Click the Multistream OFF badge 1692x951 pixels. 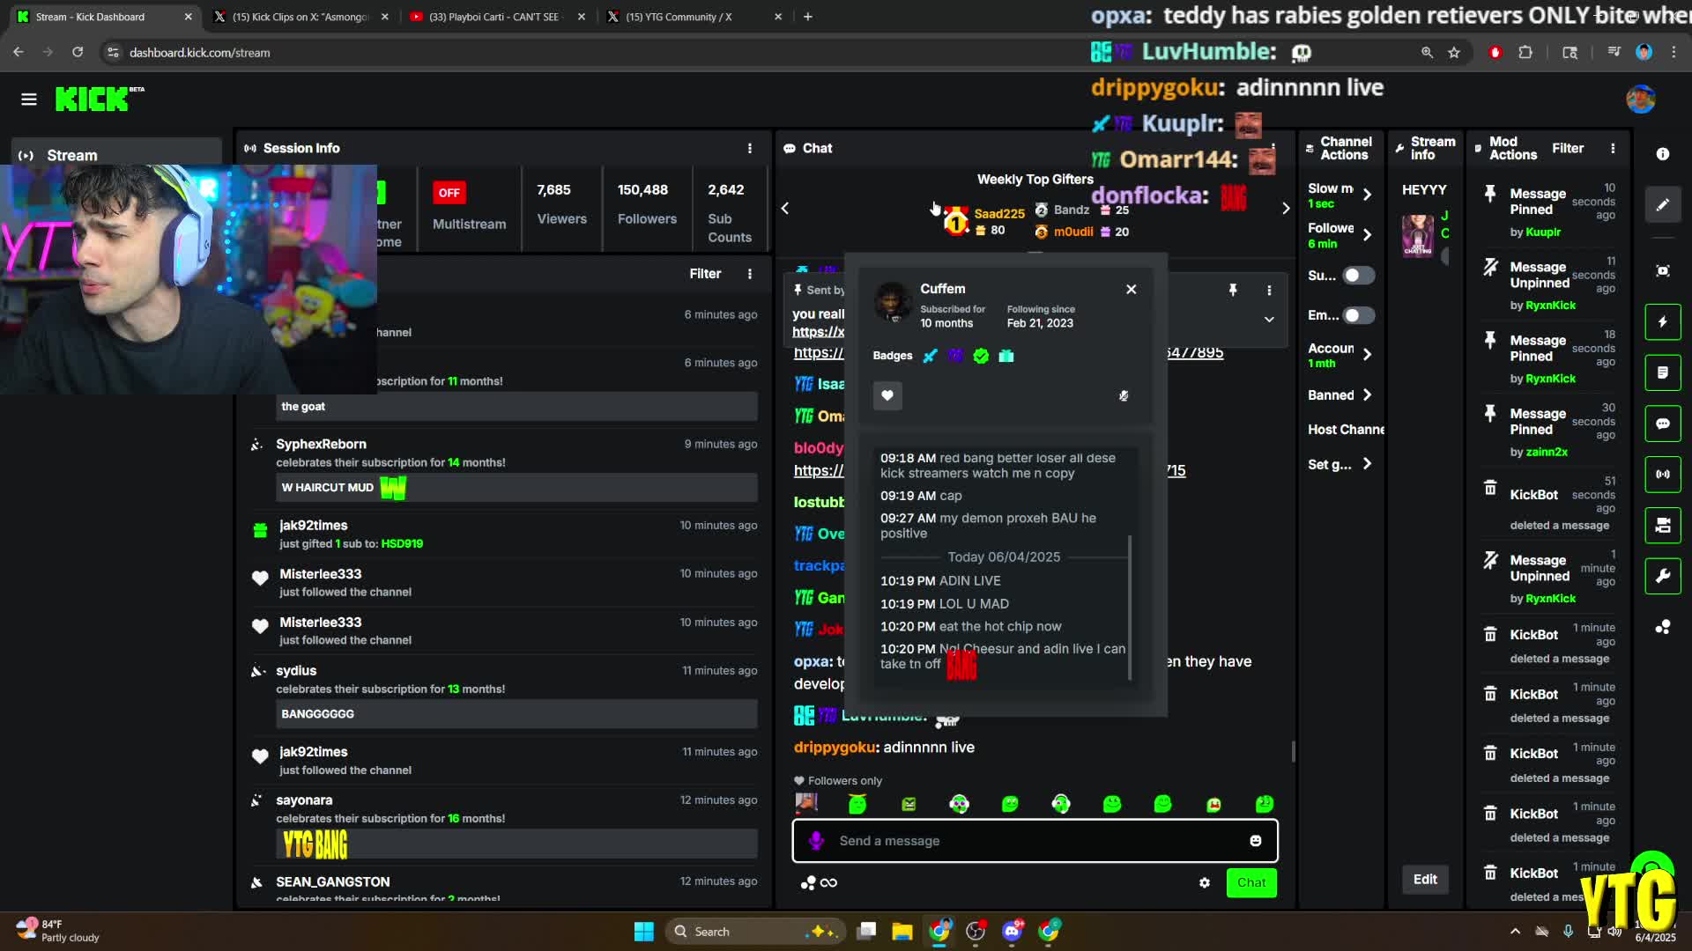tap(449, 193)
